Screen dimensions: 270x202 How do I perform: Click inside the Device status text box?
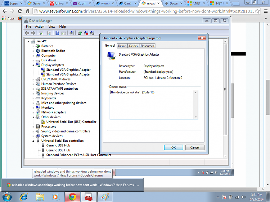[154, 105]
